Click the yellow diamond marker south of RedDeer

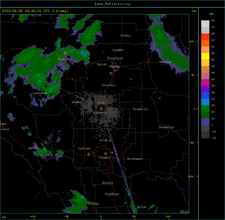(111, 73)
